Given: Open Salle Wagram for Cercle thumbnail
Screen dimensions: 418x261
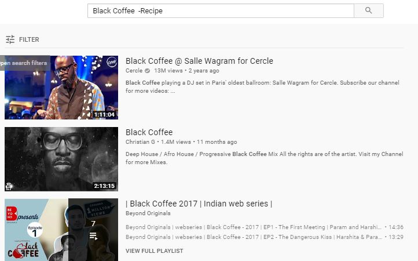Looking at the screenshot, I should (x=61, y=88).
